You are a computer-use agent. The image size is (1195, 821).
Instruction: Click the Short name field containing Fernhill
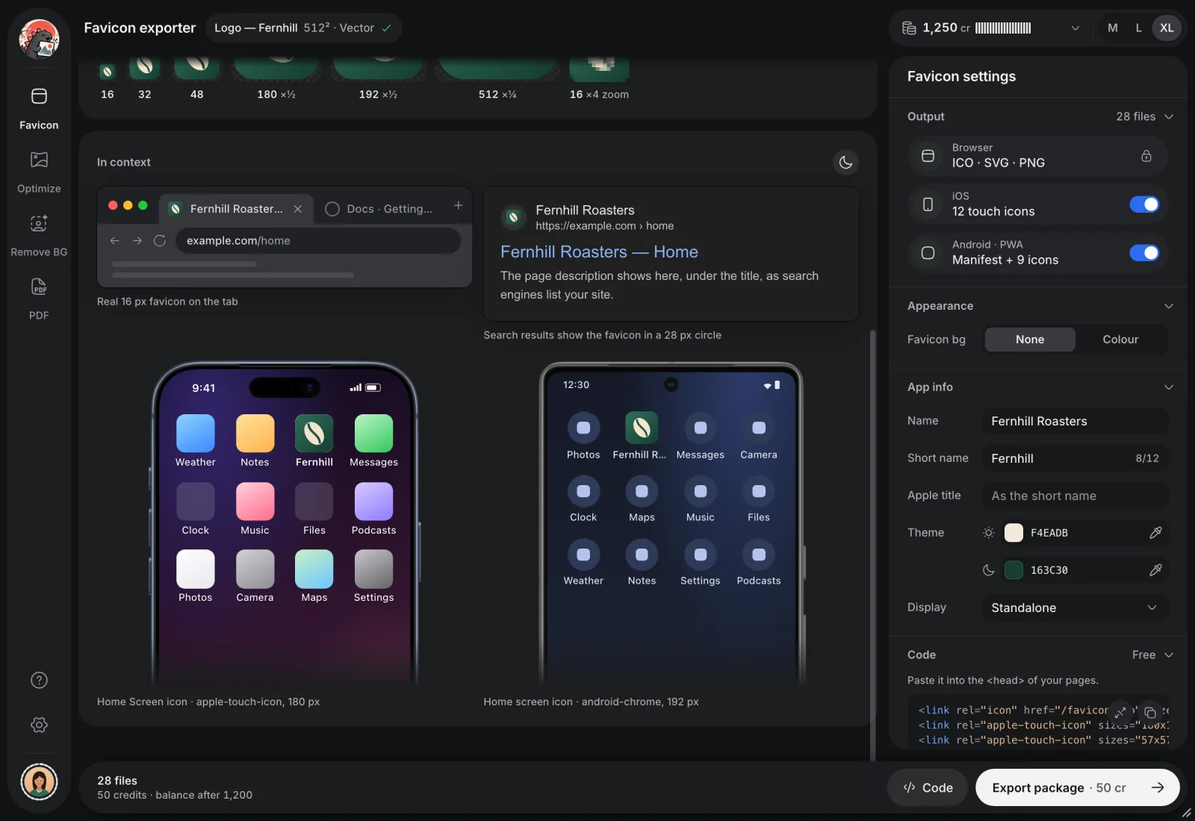pyautogui.click(x=1075, y=458)
